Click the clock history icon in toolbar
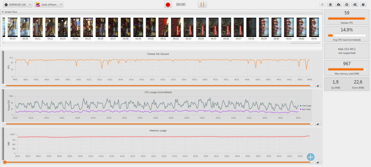Viewport: 371px width, 167px height. coord(347,4)
